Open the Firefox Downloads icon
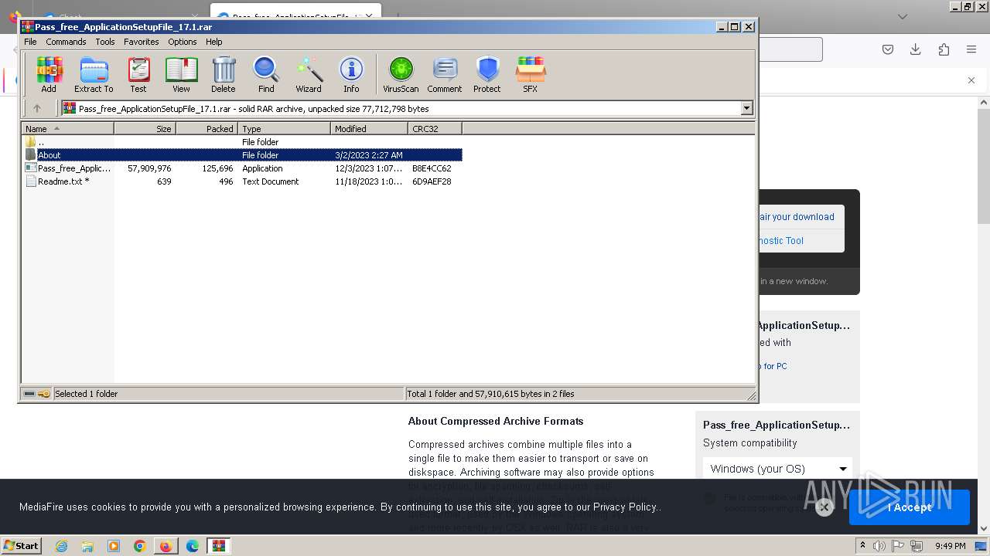 (916, 49)
